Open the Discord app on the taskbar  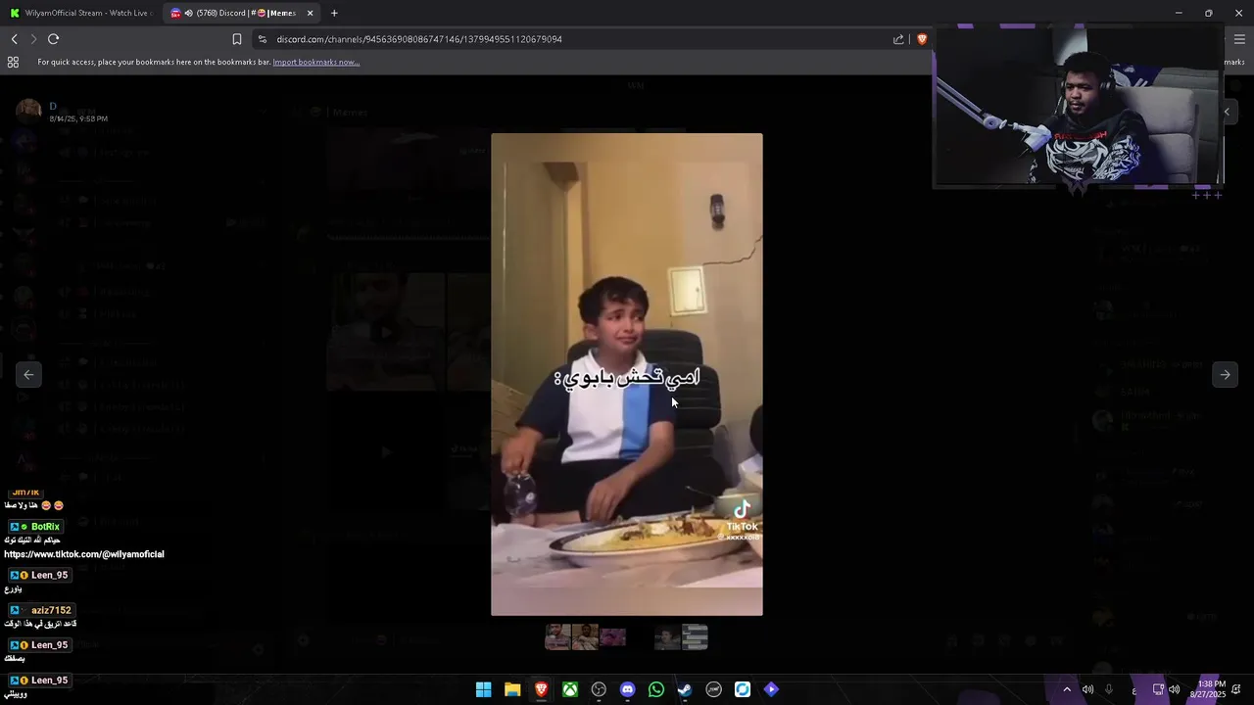[627, 689]
